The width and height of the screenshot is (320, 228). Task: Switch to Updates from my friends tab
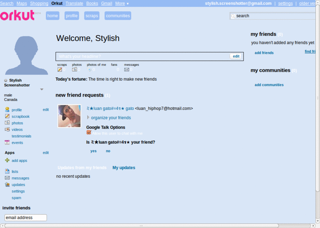click(82, 167)
